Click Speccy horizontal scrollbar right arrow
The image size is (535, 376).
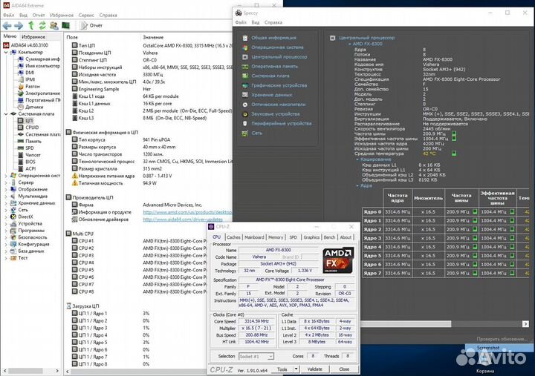click(525, 324)
